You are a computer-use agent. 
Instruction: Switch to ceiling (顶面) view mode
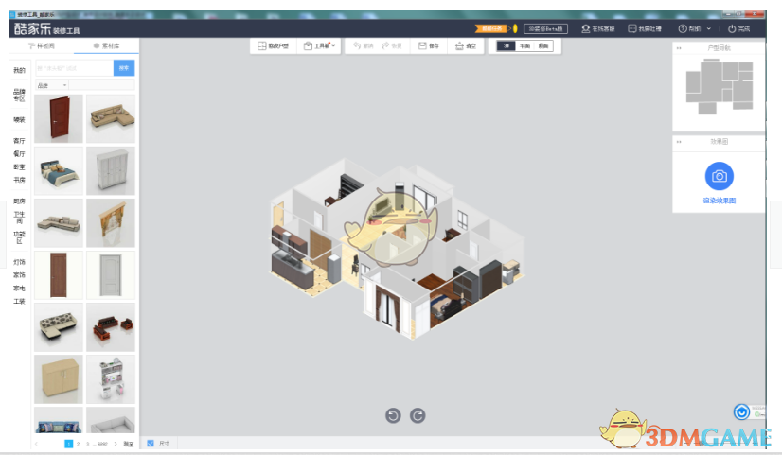[x=543, y=45]
